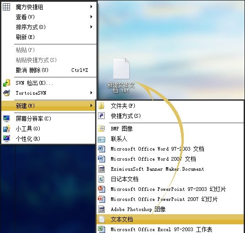The width and height of the screenshot is (245, 233).
Task: Expand the 查看(V) submenu arrow
Action: [91, 17]
